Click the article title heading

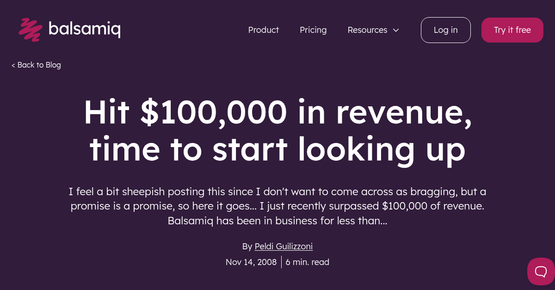coord(277,130)
